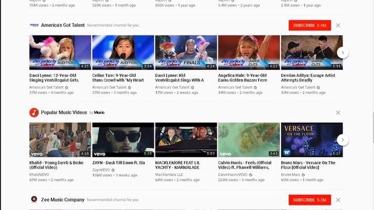Show next Popular Music Videos arrow

pyautogui.click(x=343, y=140)
